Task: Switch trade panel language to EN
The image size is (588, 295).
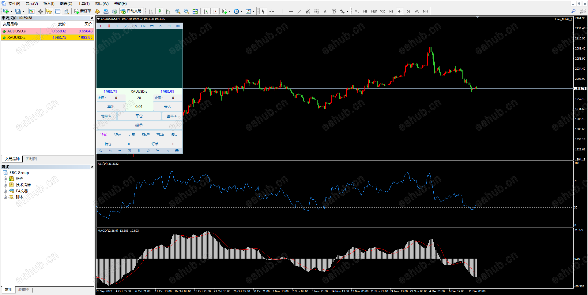Action: pyautogui.click(x=143, y=26)
